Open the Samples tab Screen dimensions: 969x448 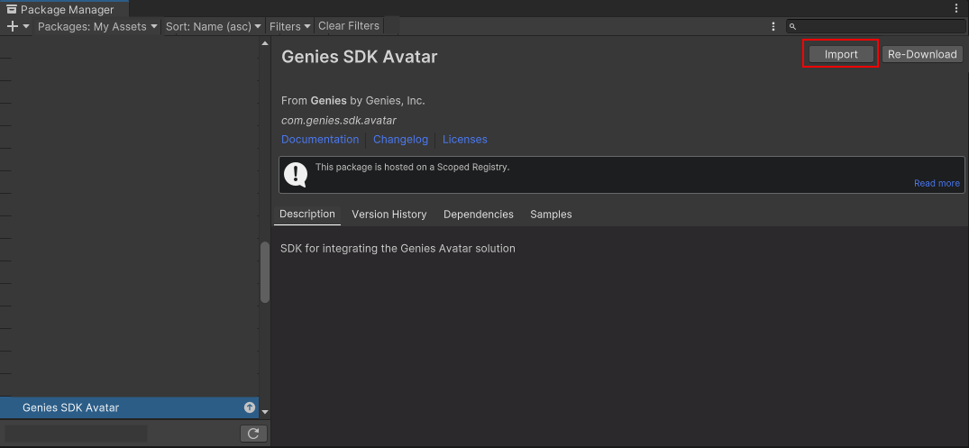coord(551,214)
